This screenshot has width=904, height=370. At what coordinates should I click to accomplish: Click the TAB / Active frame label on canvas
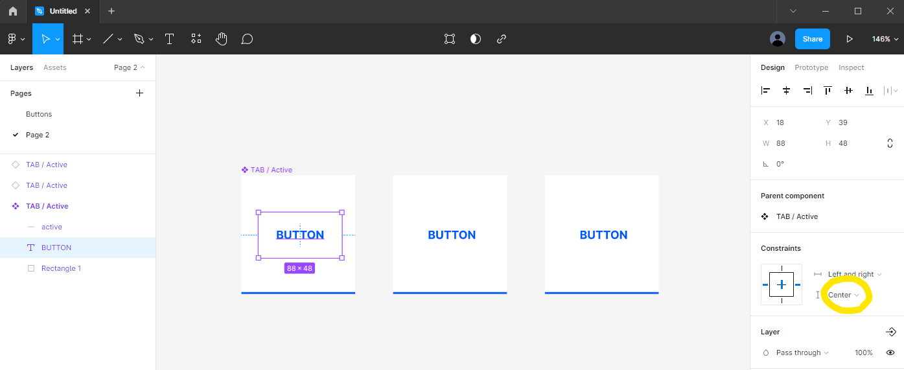[267, 170]
